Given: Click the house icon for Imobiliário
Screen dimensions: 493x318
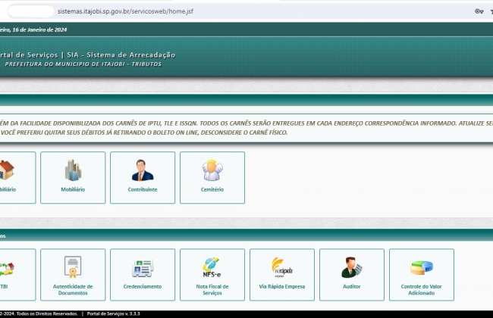Looking at the screenshot, I should coord(6,170).
